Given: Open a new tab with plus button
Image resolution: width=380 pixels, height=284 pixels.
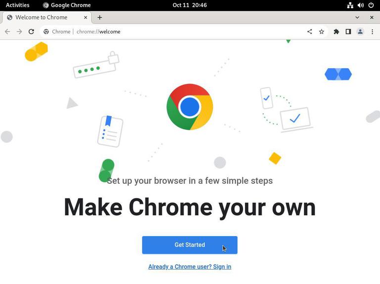Looking at the screenshot, I should 99,17.
